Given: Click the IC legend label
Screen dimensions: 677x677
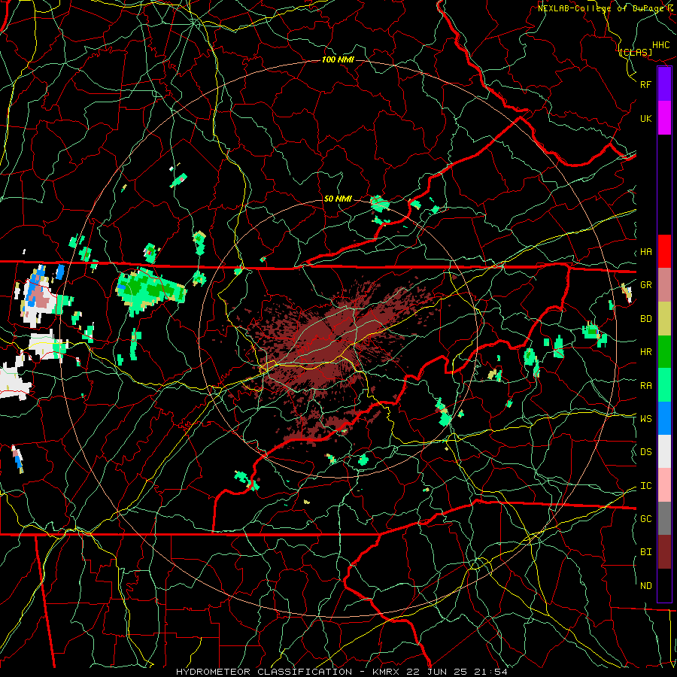Looking at the screenshot, I should tap(645, 486).
